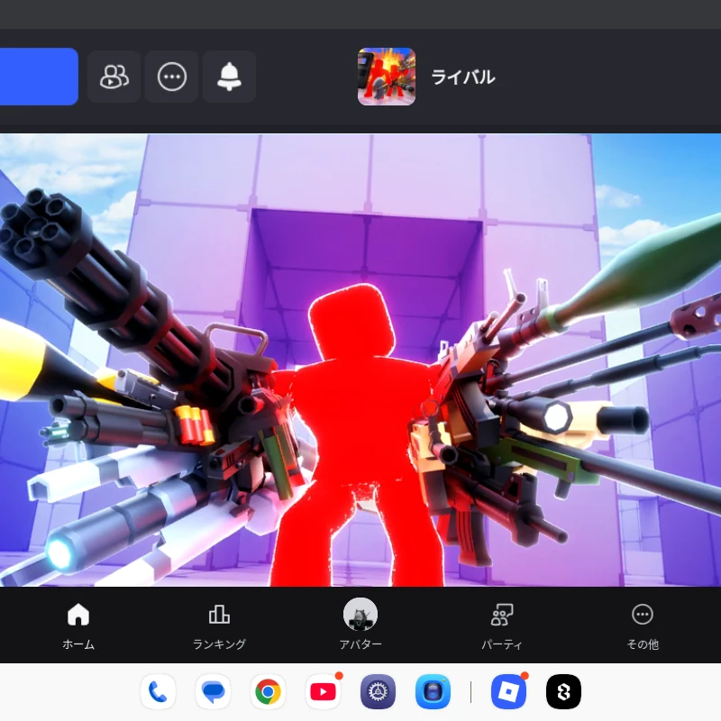Click the game preview image with red character
Image resolution: width=721 pixels, height=721 pixels.
click(x=360, y=360)
